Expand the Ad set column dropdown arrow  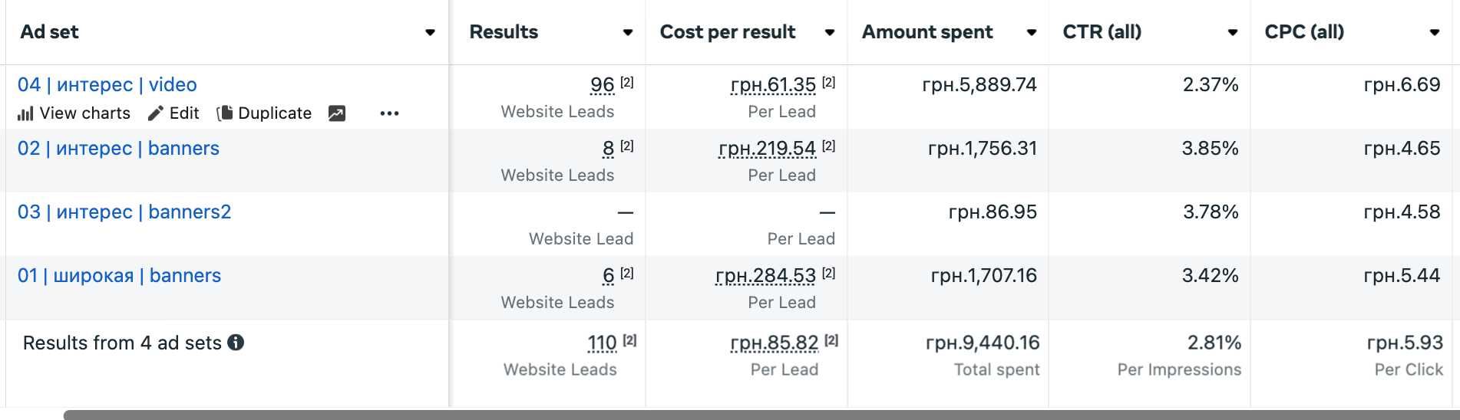coord(431,32)
